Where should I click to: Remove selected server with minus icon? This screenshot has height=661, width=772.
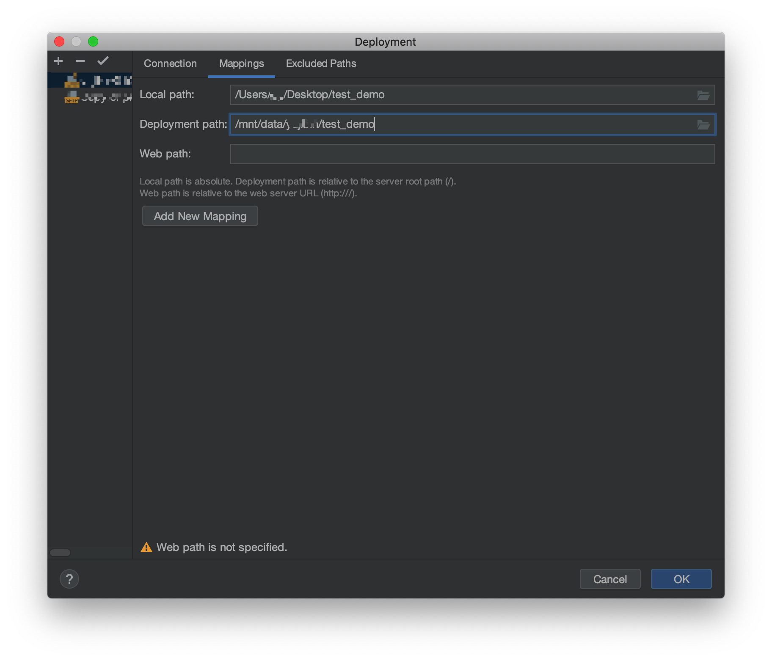80,61
